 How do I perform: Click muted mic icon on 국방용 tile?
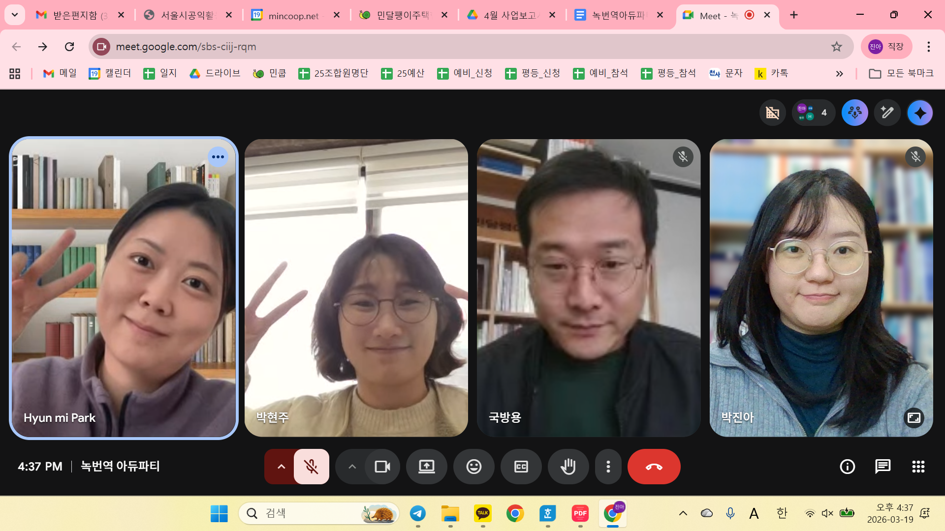pos(683,157)
